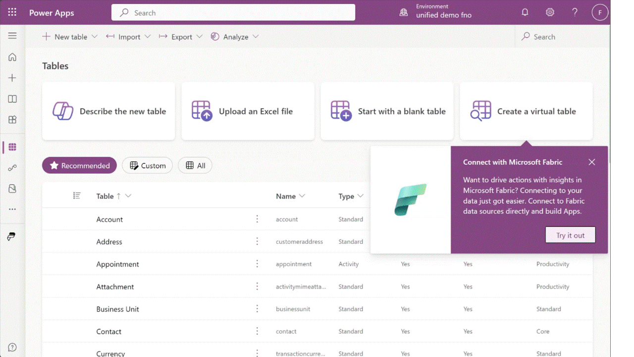The width and height of the screenshot is (634, 357).
Task: Open the More items ellipsis in sidebar
Action: 12,209
